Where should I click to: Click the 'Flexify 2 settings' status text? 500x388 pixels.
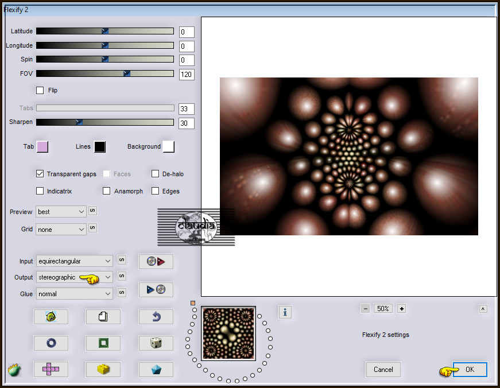tap(386, 335)
